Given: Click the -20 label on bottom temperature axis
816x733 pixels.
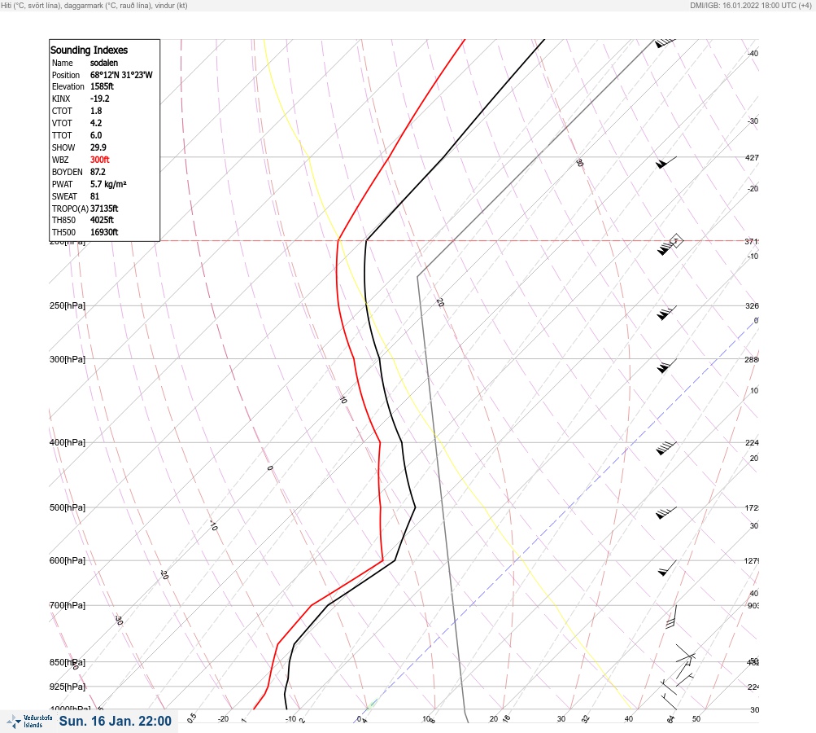Looking at the screenshot, I should point(223,719).
